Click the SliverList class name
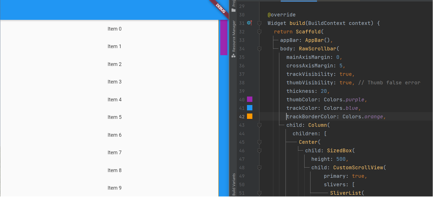Image resolution: width=433 pixels, height=197 pixels. 346,193
